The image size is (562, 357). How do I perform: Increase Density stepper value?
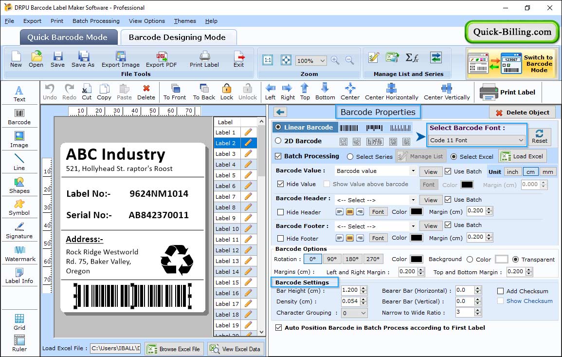click(x=363, y=299)
